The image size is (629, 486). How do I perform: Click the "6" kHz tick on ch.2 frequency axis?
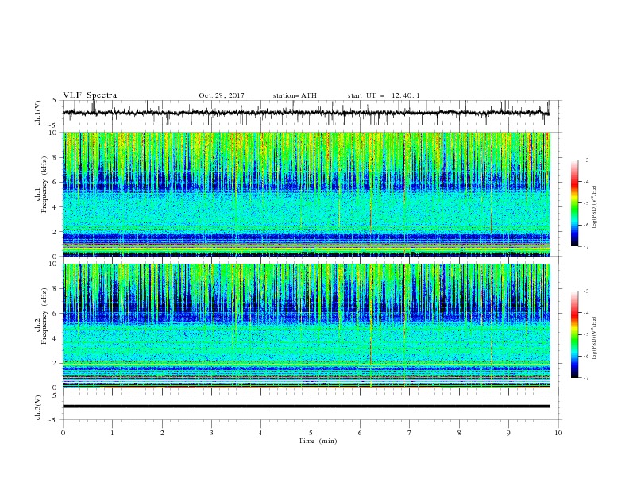(x=56, y=314)
